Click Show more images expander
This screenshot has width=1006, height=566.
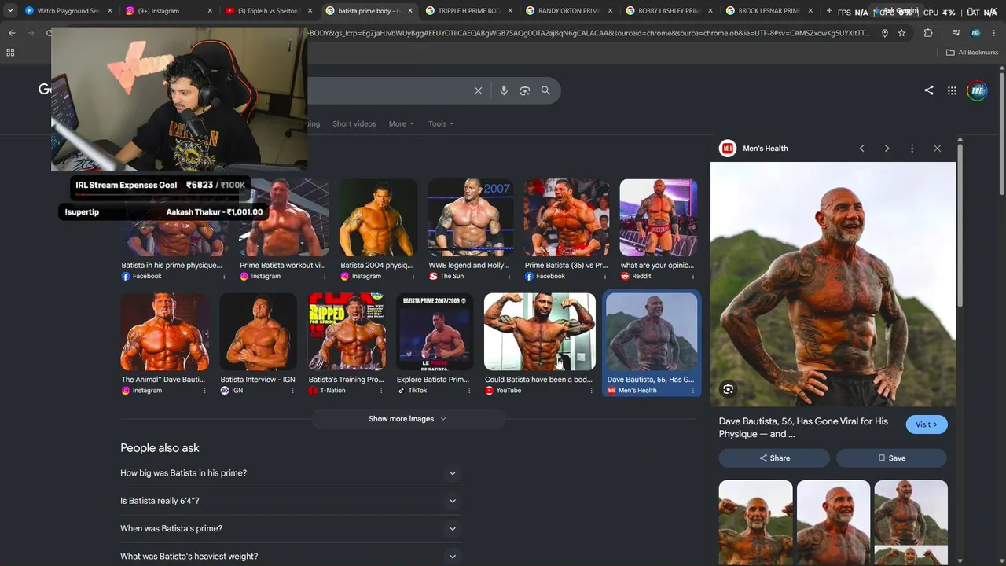408,419
